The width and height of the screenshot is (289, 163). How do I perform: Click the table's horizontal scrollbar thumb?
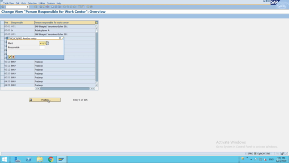pyautogui.click(x=65, y=89)
